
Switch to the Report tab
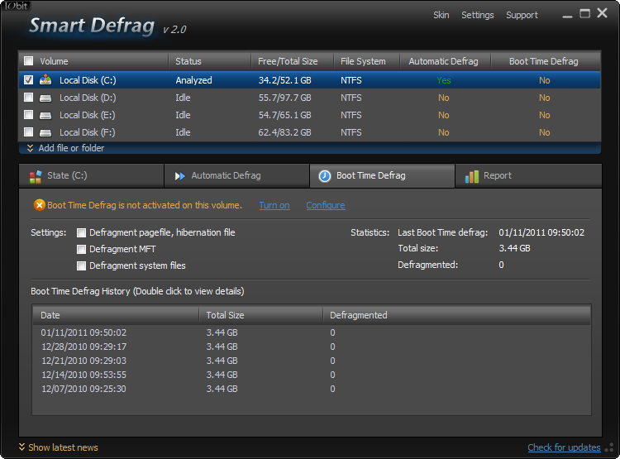[x=528, y=175]
